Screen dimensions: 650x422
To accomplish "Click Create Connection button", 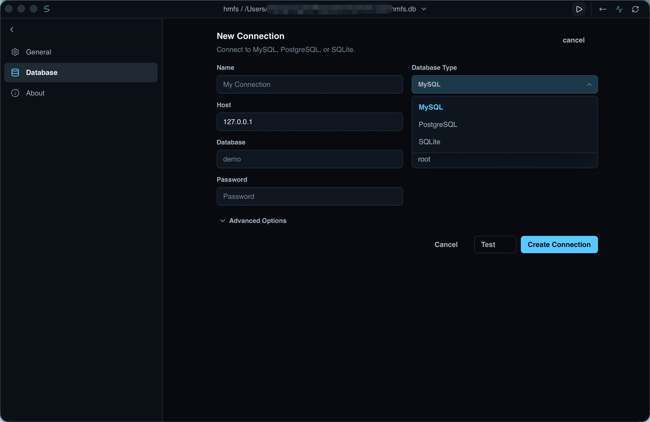I will point(559,245).
